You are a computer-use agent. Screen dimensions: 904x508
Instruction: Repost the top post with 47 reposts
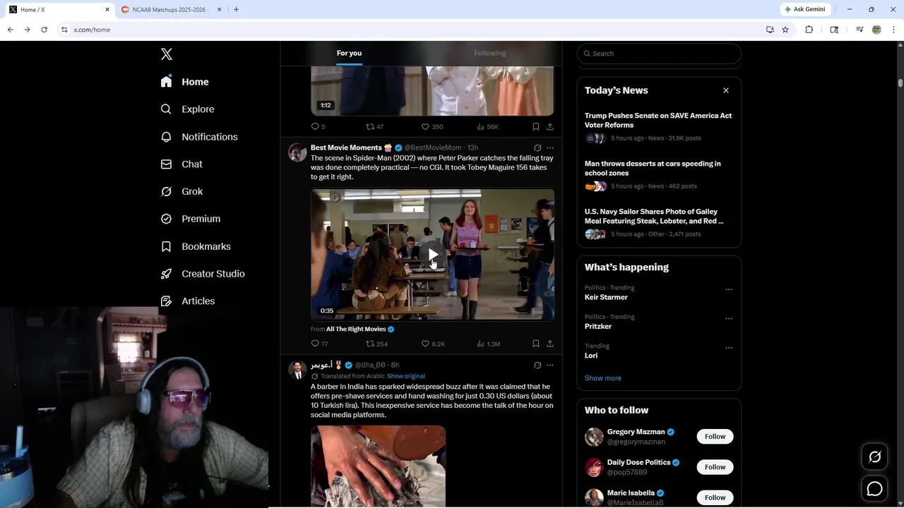coord(374,127)
